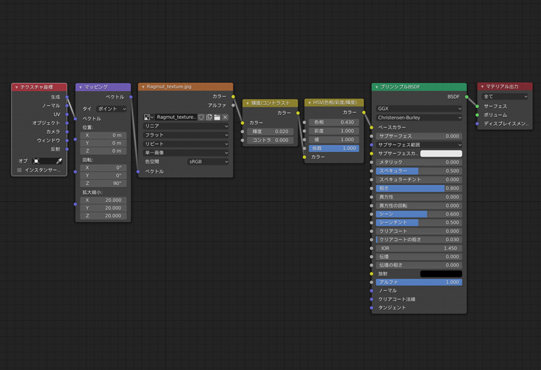Click the new image copy icon
Screen dimensions: 541x370
click(x=210, y=117)
